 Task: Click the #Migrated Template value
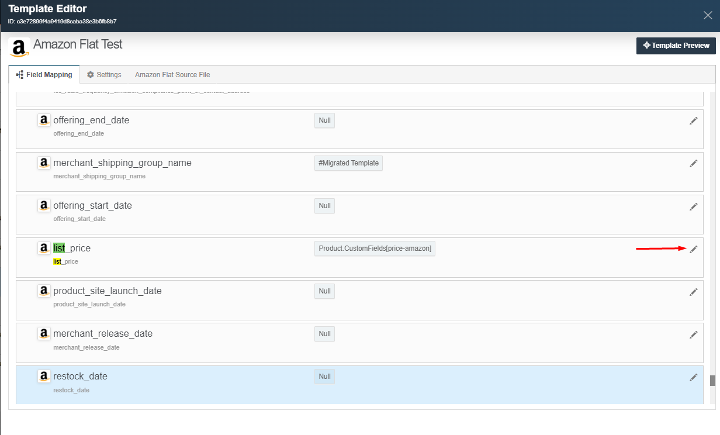coord(348,163)
